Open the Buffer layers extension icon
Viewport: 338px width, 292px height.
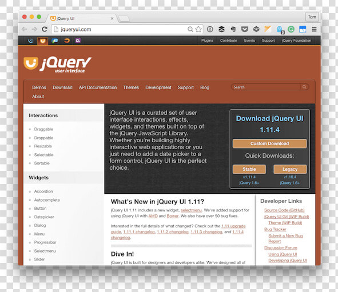click(221, 29)
